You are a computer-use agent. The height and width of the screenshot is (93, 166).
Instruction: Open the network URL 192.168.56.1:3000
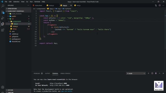click(59, 85)
